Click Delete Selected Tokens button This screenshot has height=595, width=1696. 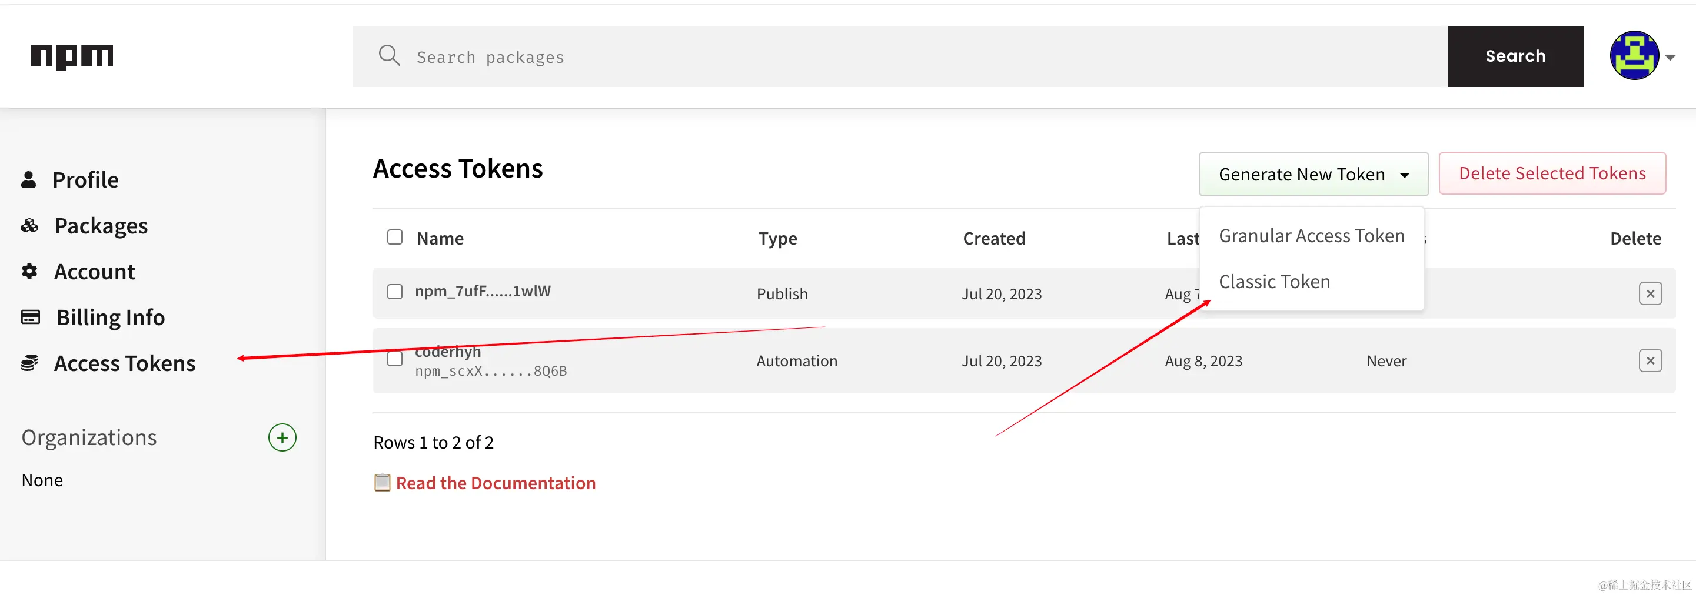1552,173
